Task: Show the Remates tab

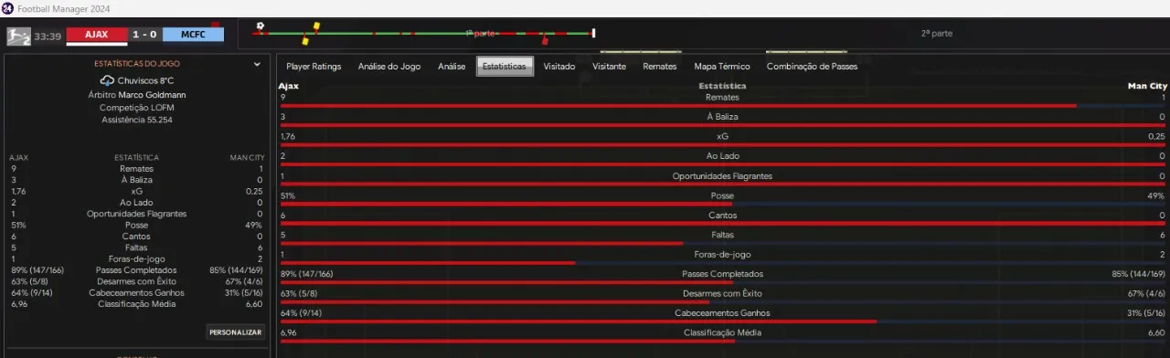Action: pos(660,67)
